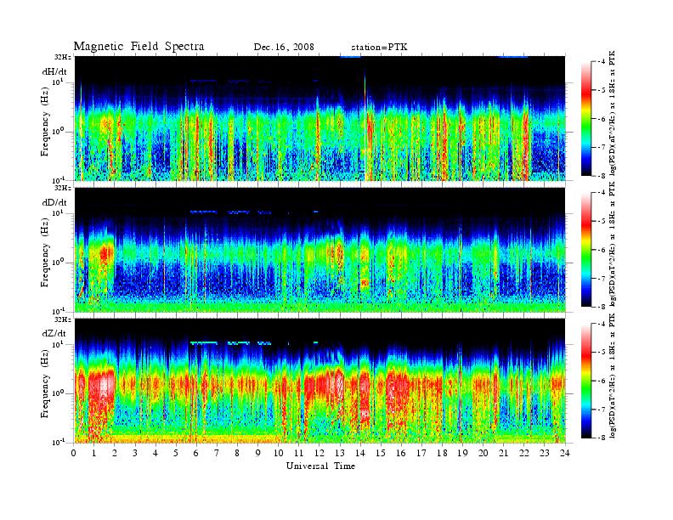Click the 'Universal Time' axis title
Screen dimensions: 673x520
click(x=320, y=466)
